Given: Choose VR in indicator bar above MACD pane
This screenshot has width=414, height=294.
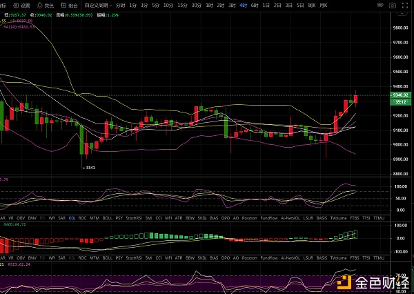Looking at the screenshot, I should pos(11,218).
